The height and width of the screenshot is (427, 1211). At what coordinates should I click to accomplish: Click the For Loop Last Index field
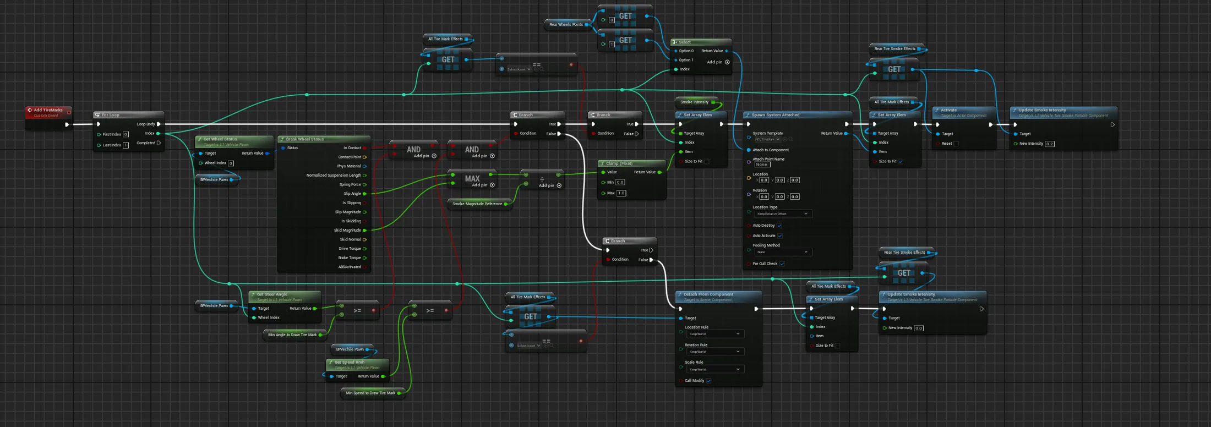click(x=126, y=145)
